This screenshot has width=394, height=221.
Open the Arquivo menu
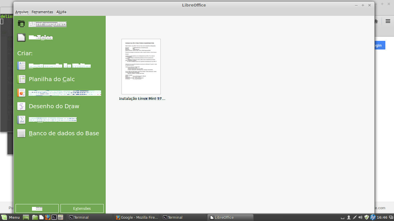22,12
